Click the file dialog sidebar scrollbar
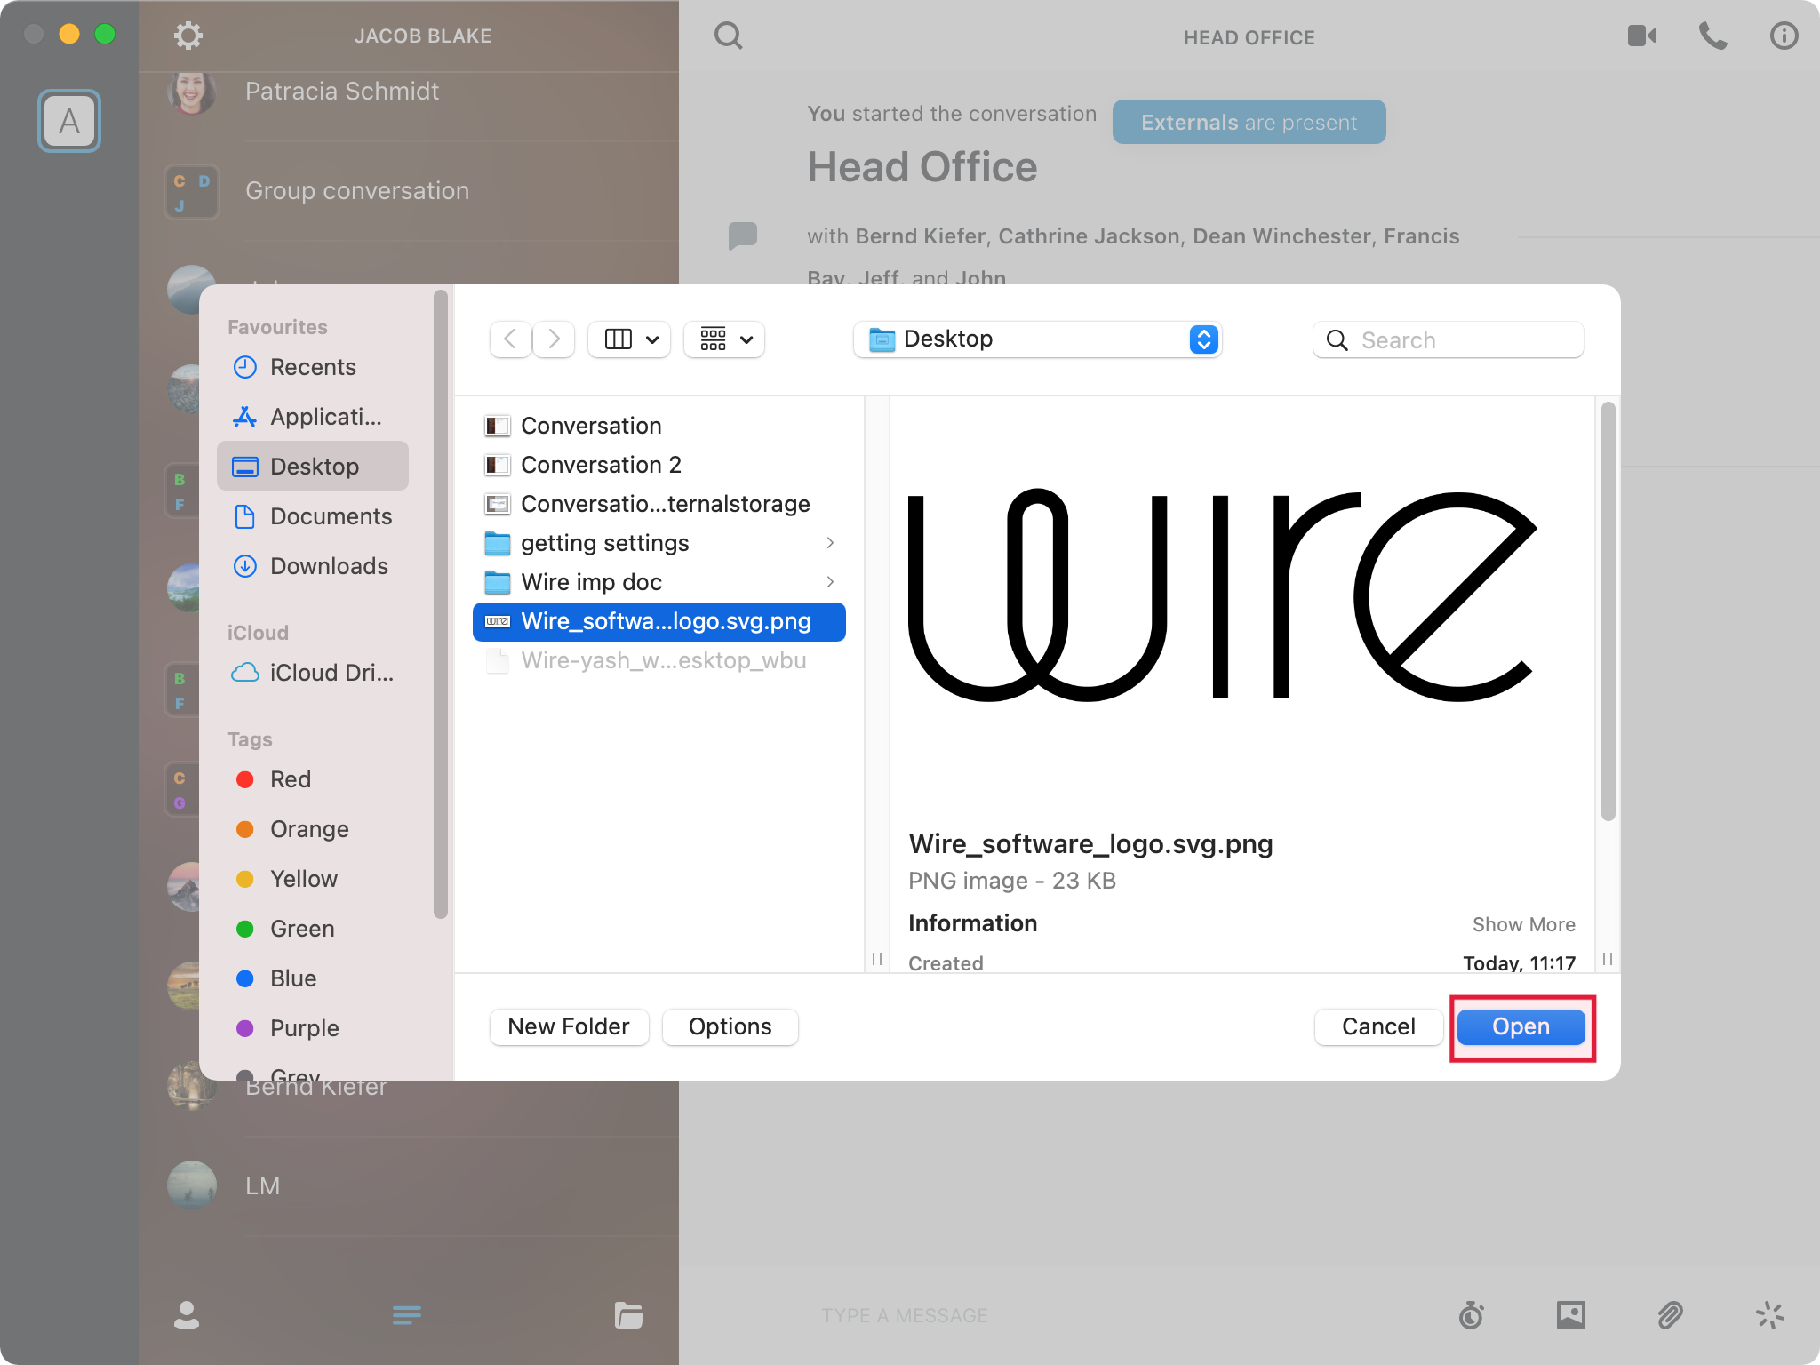 pyautogui.click(x=440, y=604)
